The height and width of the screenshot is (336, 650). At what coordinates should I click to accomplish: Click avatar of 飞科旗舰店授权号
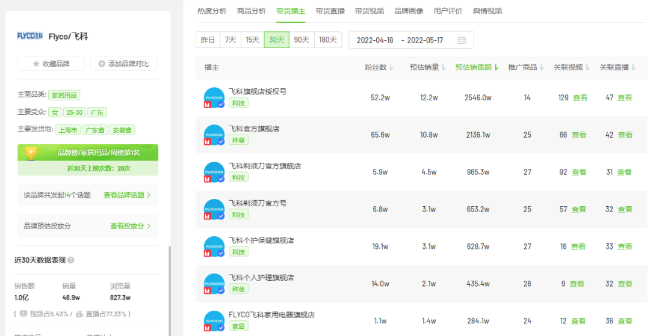click(214, 97)
